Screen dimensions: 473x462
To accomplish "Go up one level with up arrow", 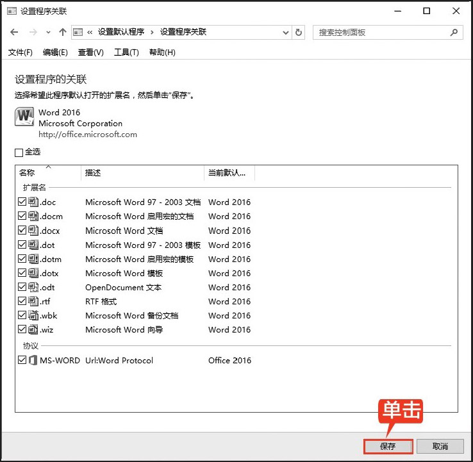I will coord(62,32).
